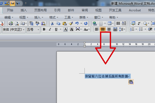Viewport: 155px width, 103px height.
Task: Click the Cut scissors icon
Action: coord(52,23)
